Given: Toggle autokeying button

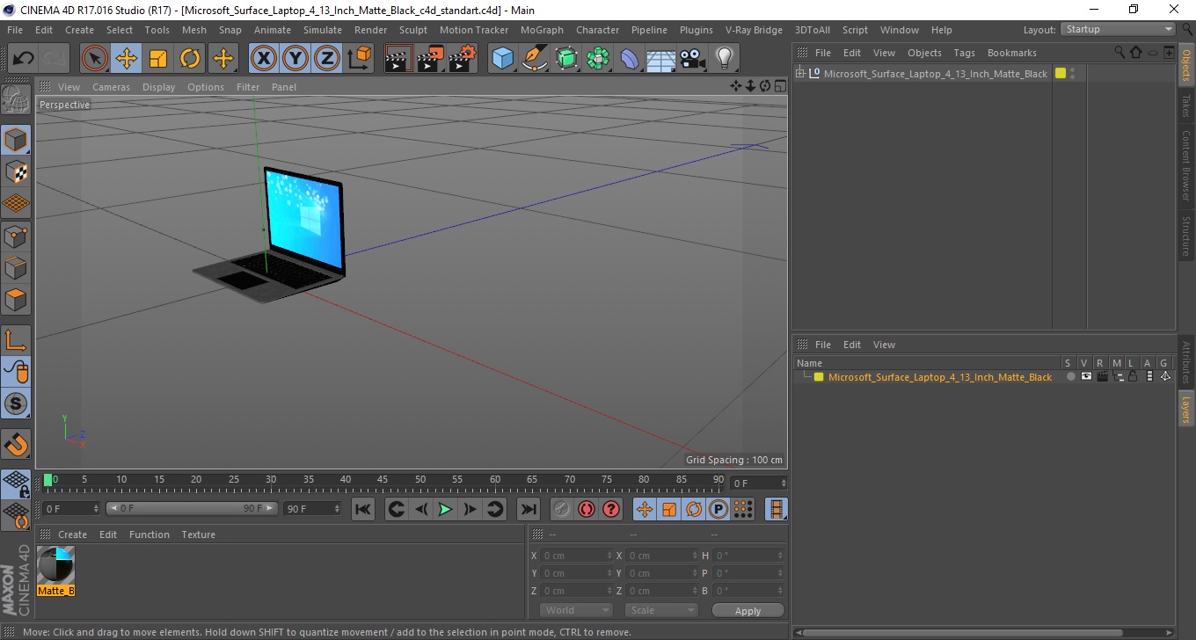Looking at the screenshot, I should pos(586,509).
